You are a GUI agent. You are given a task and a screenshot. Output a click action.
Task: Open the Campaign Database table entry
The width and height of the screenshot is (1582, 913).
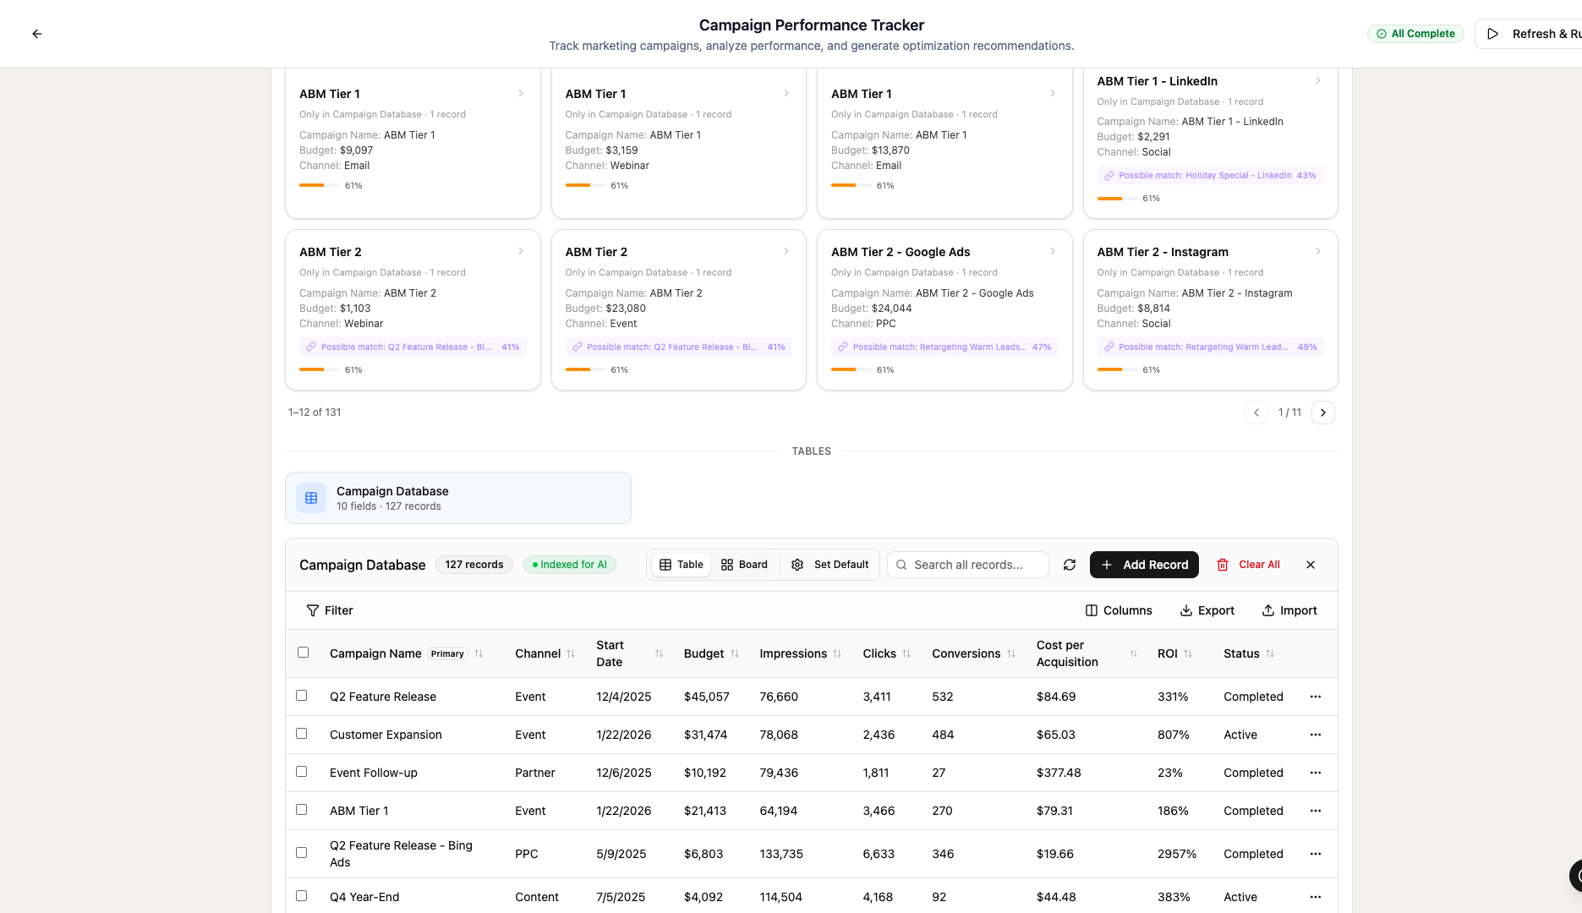(x=457, y=497)
